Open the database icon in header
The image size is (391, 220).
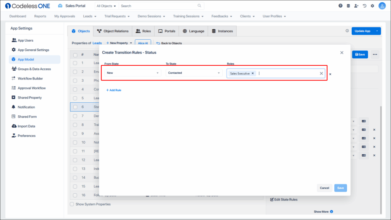pyautogui.click(x=348, y=6)
